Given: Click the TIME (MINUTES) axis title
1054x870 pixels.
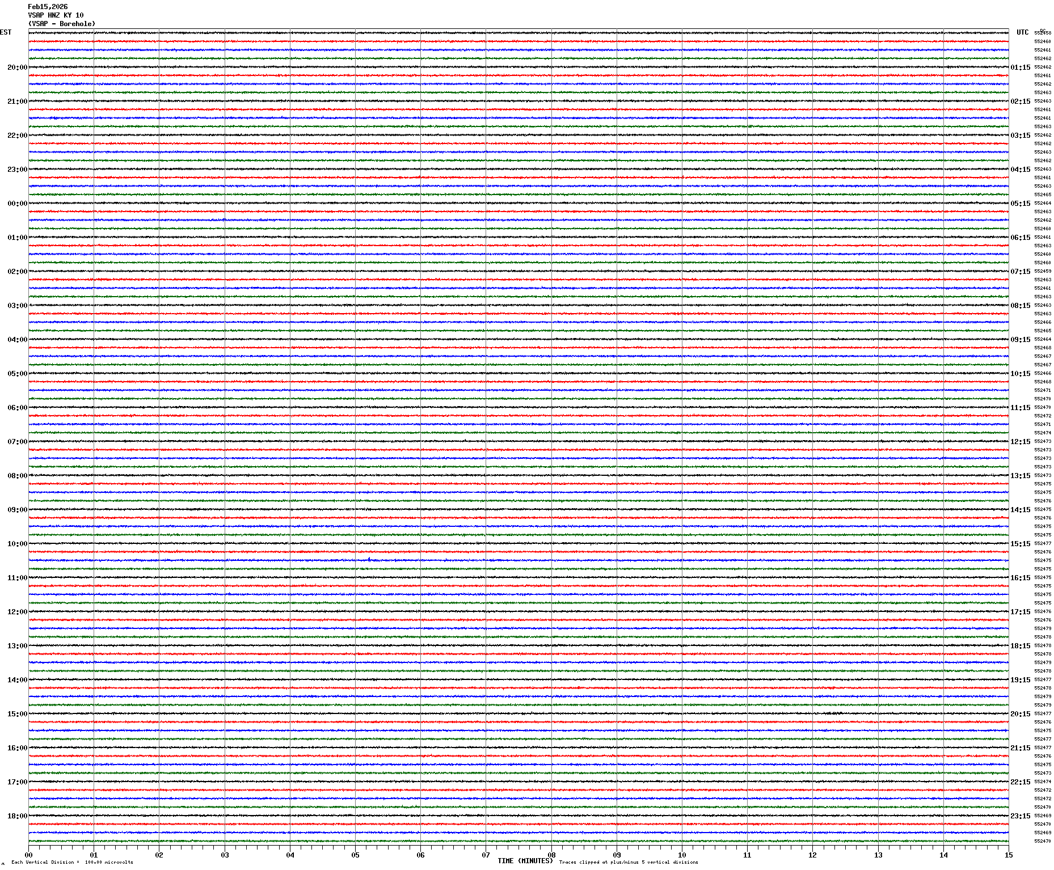Looking at the screenshot, I should click(525, 861).
